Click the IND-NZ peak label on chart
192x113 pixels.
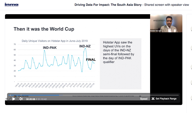[x=85, y=46]
